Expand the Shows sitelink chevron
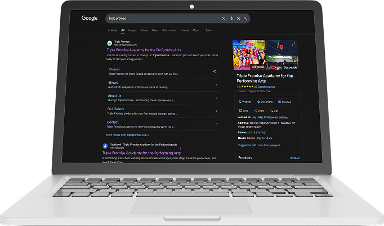The width and height of the screenshot is (384, 226). tap(216, 85)
